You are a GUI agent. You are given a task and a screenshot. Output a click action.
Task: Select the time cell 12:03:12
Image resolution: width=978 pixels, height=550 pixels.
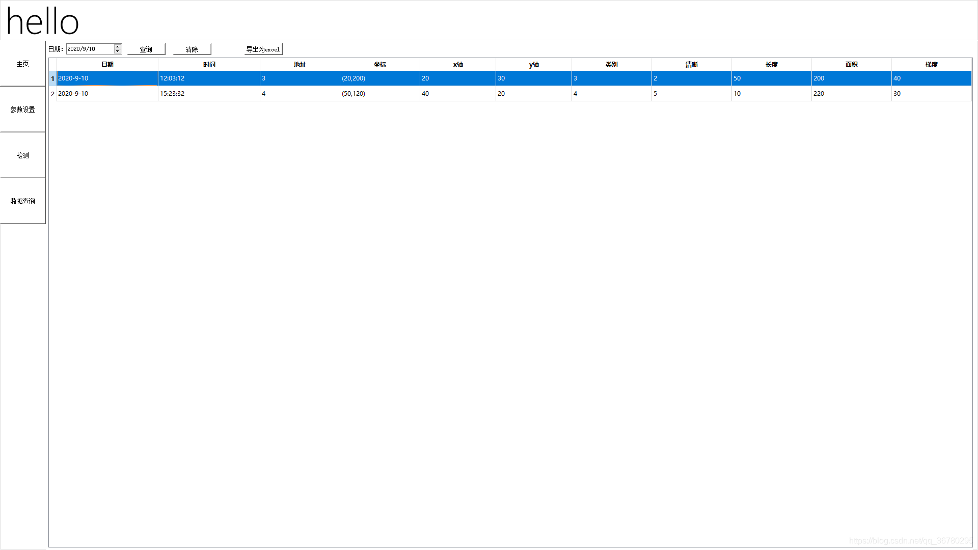[x=209, y=78]
